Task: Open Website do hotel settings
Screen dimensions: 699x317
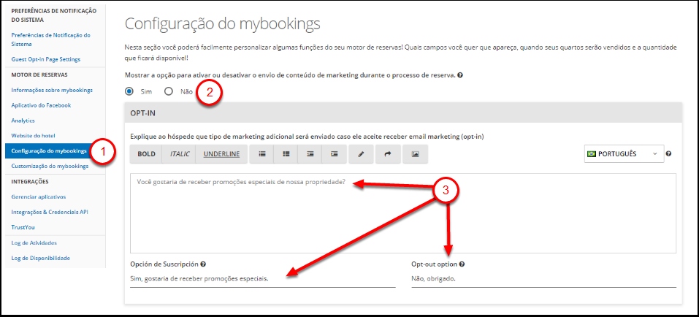Action: click(x=33, y=136)
